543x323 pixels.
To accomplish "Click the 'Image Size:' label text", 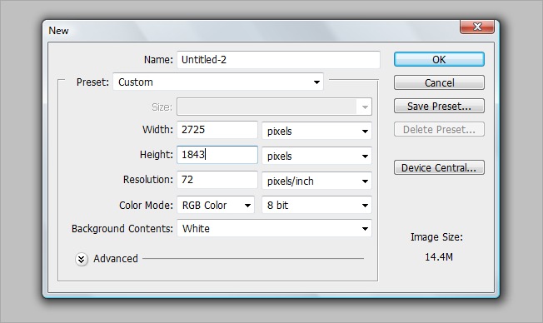I will coord(436,237).
